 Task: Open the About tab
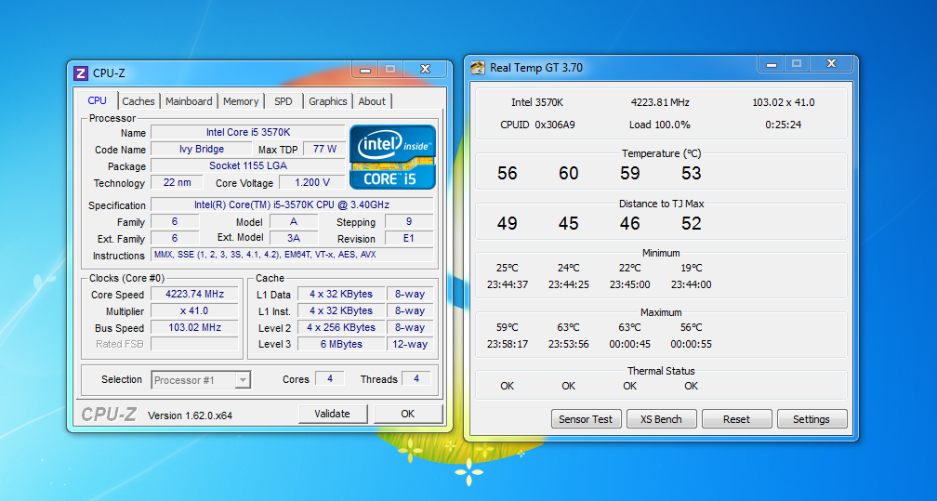pos(372,101)
